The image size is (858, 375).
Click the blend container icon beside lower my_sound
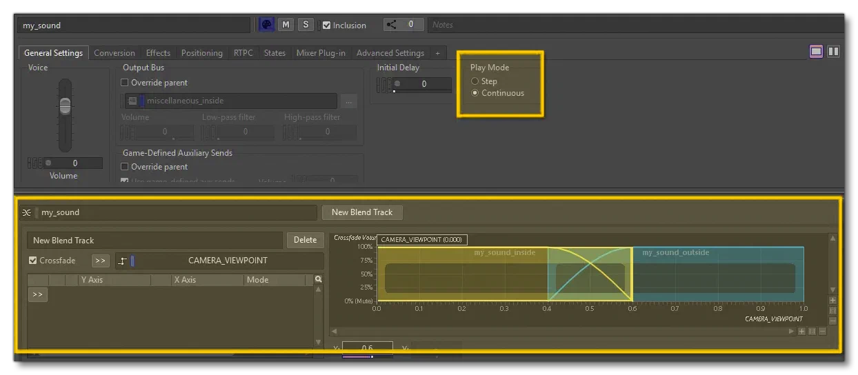point(27,213)
